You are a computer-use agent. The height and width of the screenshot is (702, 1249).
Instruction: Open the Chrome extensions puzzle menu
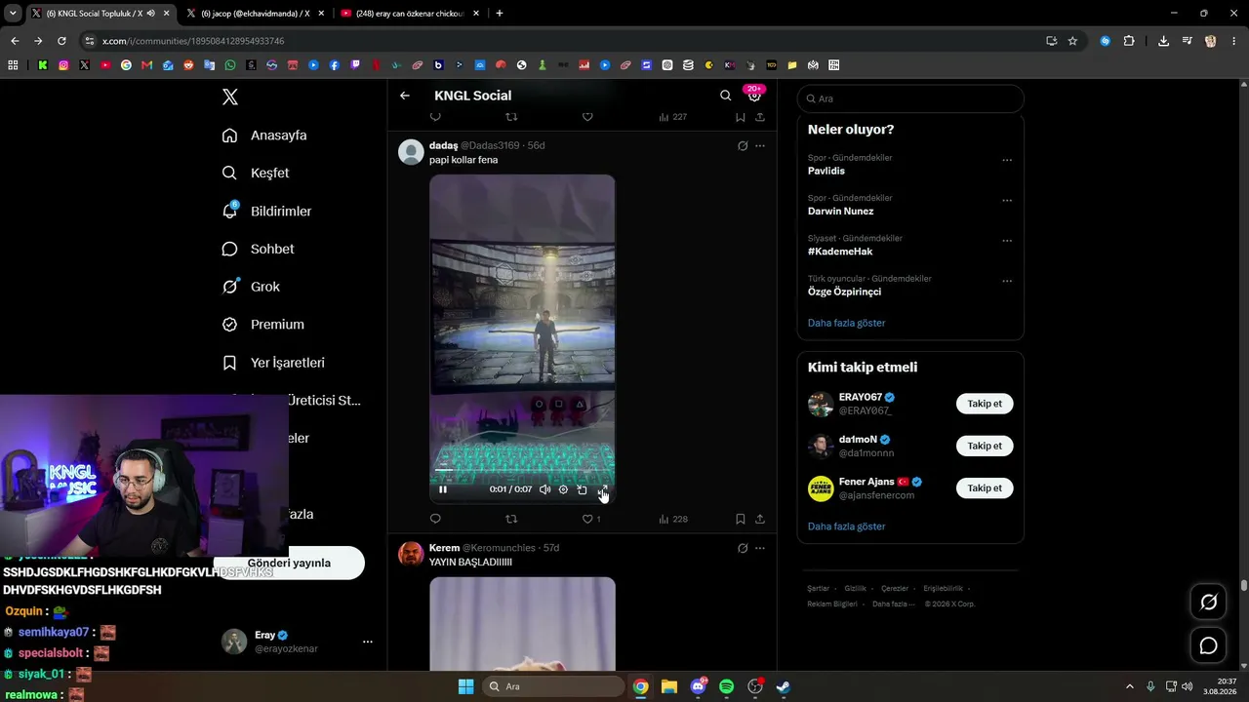click(x=1129, y=41)
